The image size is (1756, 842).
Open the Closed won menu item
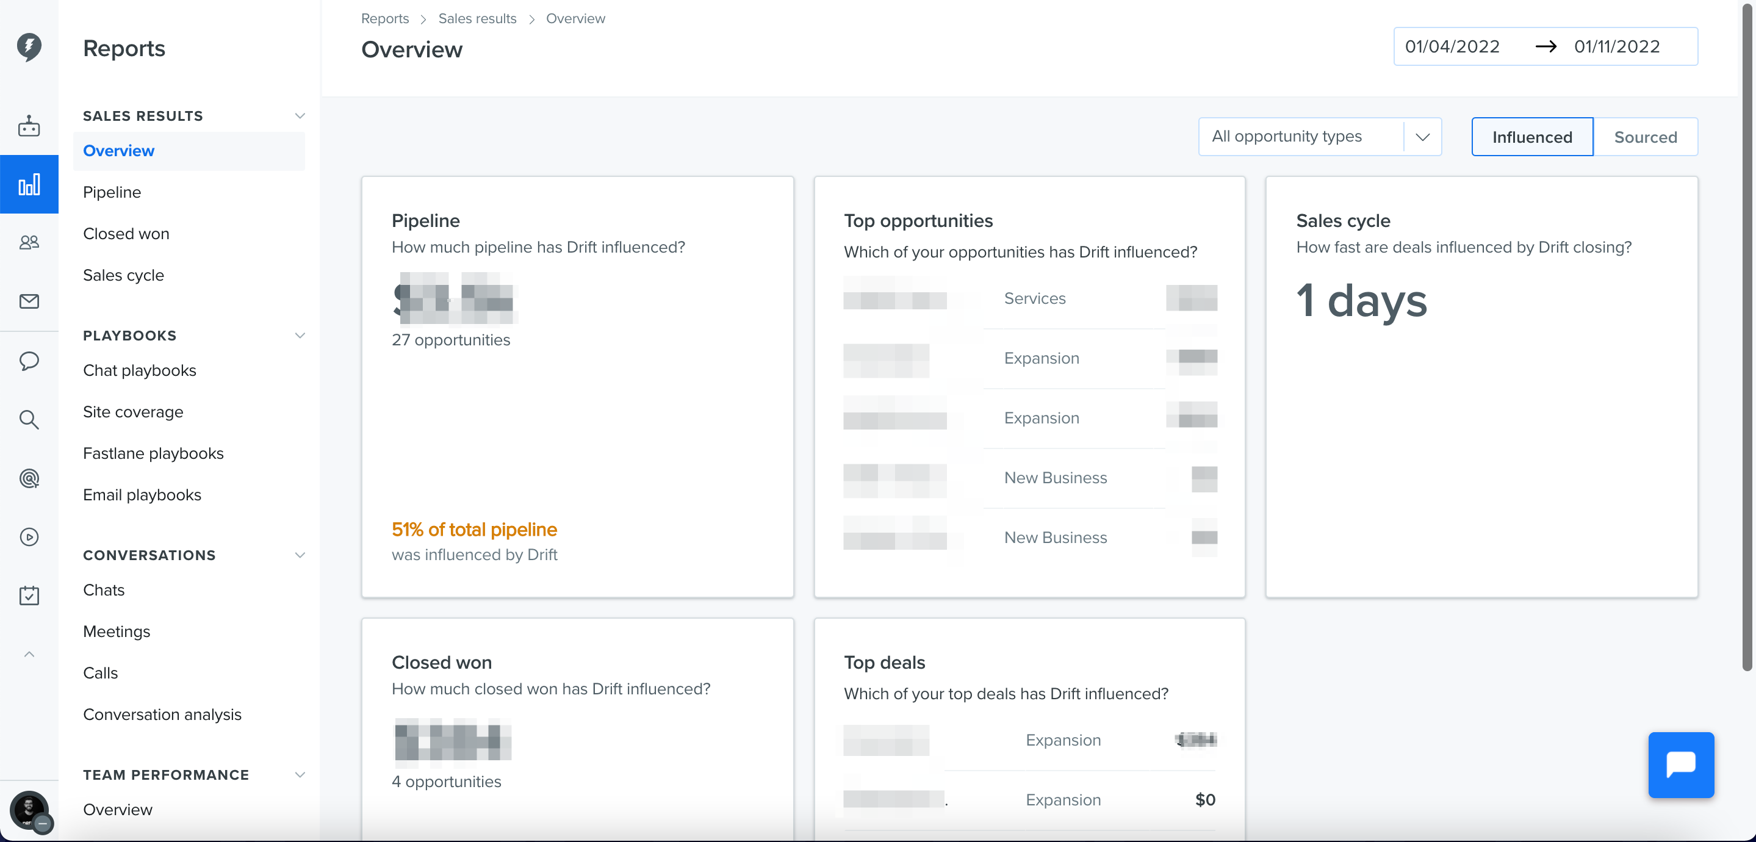[126, 234]
